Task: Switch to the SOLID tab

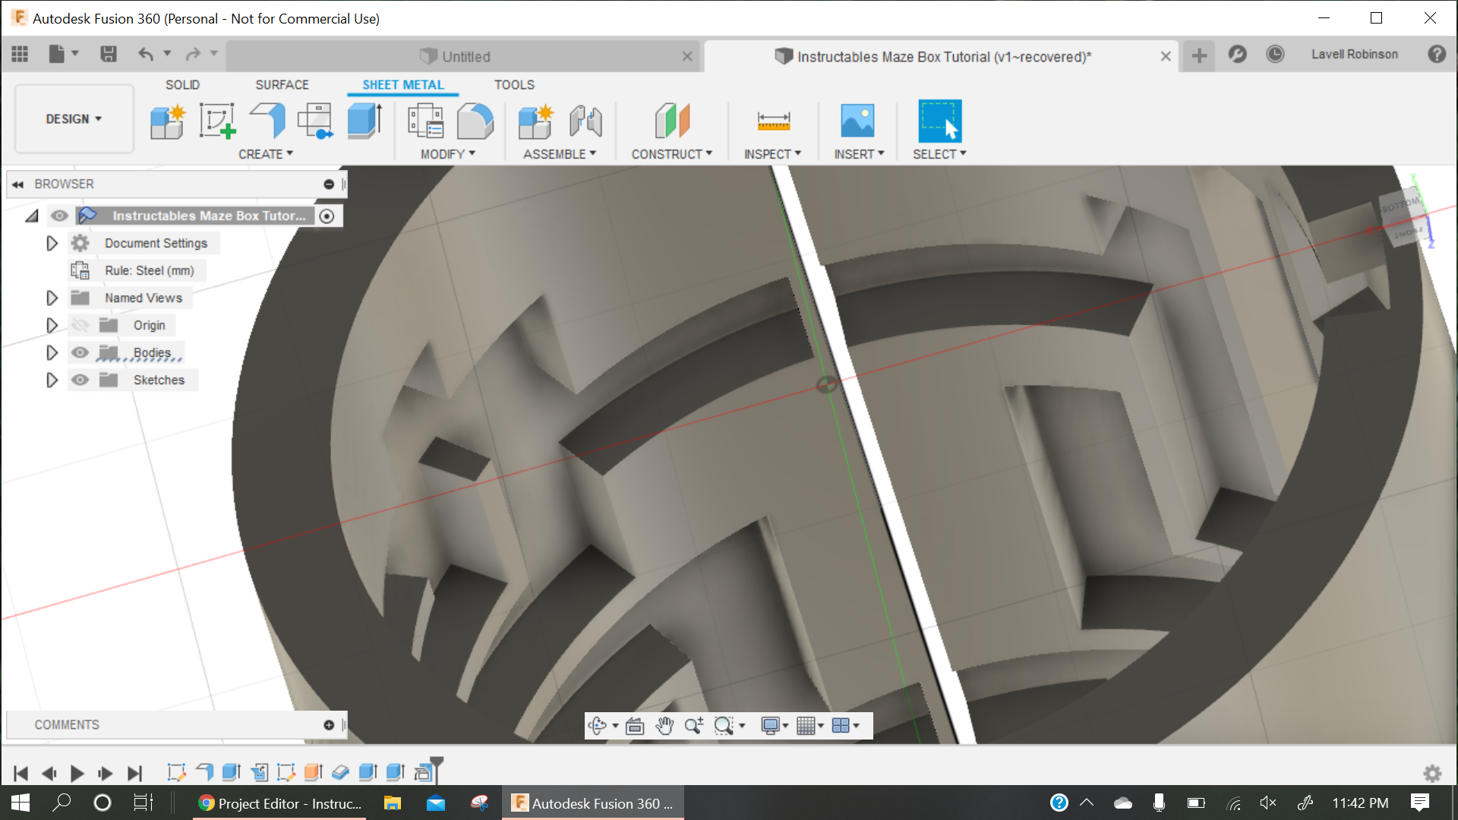Action: click(x=183, y=85)
